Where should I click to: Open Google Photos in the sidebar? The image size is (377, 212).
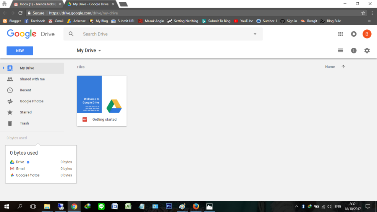pos(32,101)
